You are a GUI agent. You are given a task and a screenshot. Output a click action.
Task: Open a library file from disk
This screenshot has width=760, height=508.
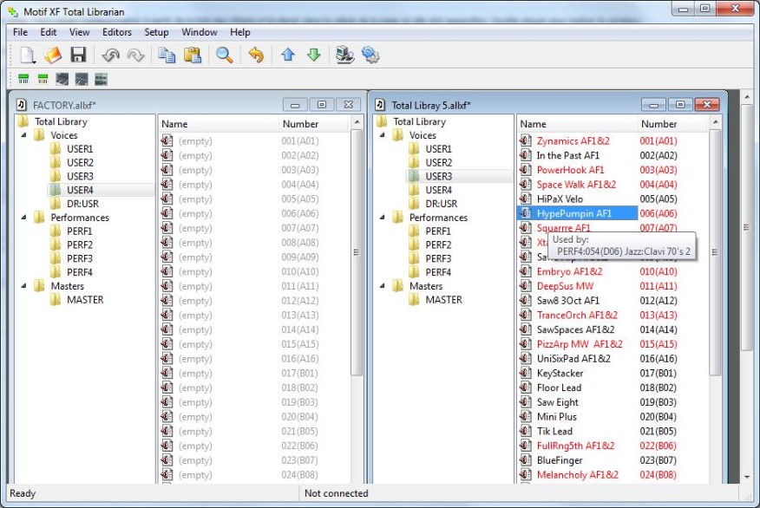point(53,55)
